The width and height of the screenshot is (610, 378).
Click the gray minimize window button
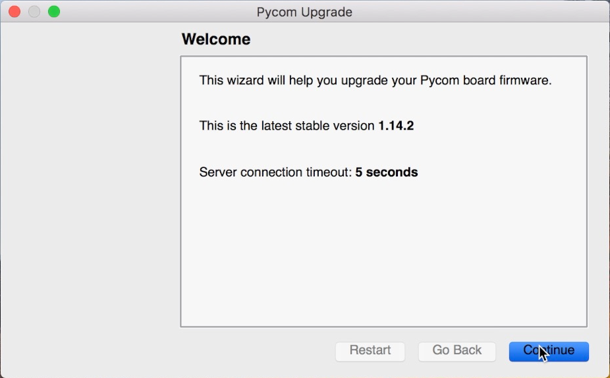tap(34, 12)
